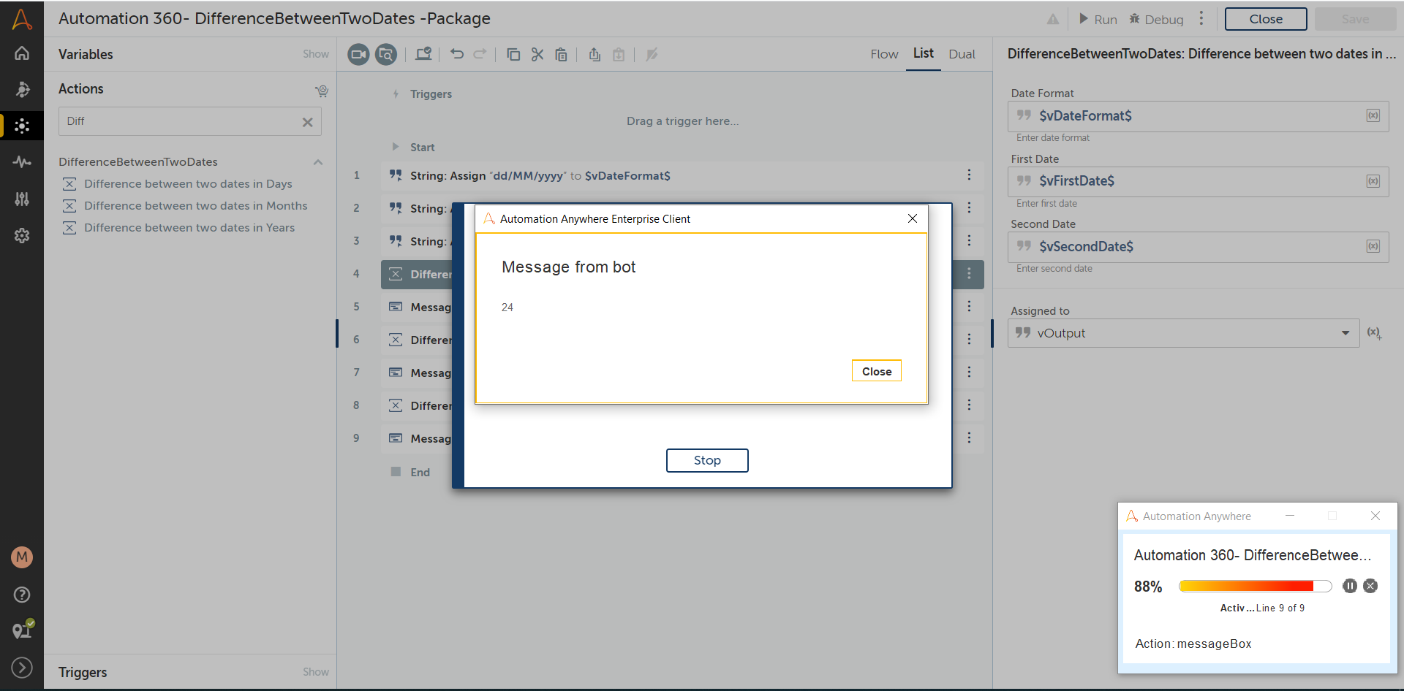Expand the Start section triangle
The image size is (1404, 691).
[395, 147]
